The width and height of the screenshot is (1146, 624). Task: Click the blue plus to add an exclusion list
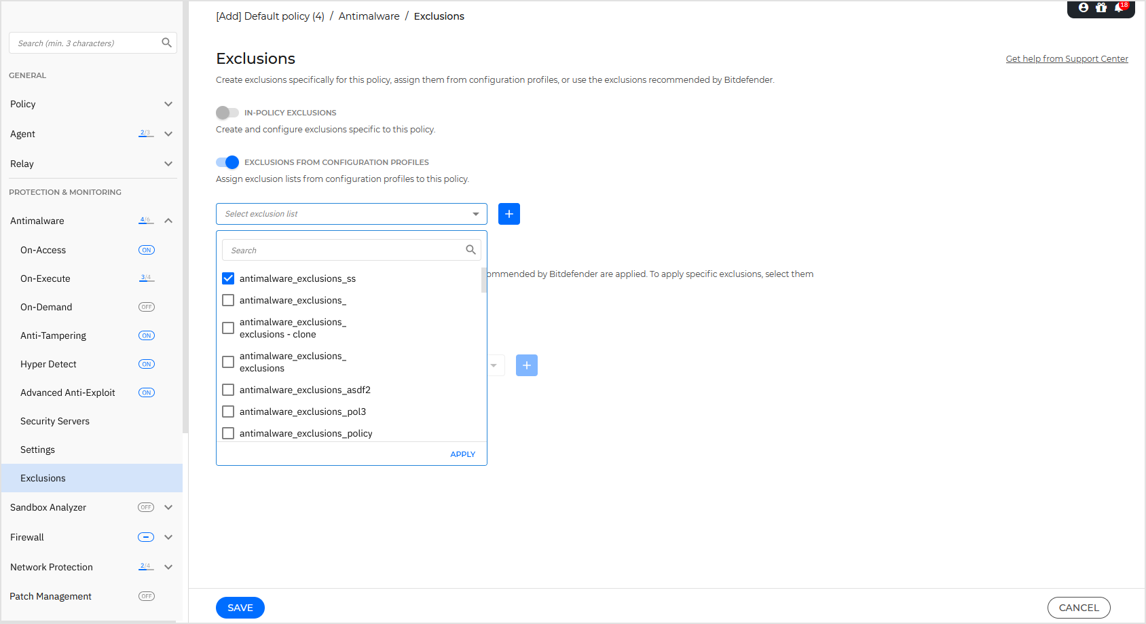point(509,213)
